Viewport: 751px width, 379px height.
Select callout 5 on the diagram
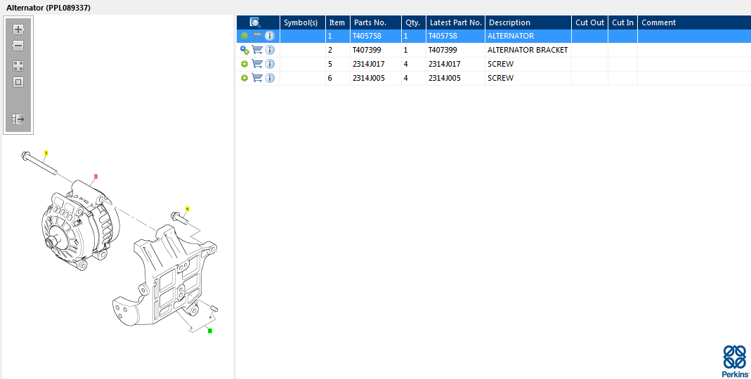[x=46, y=153]
